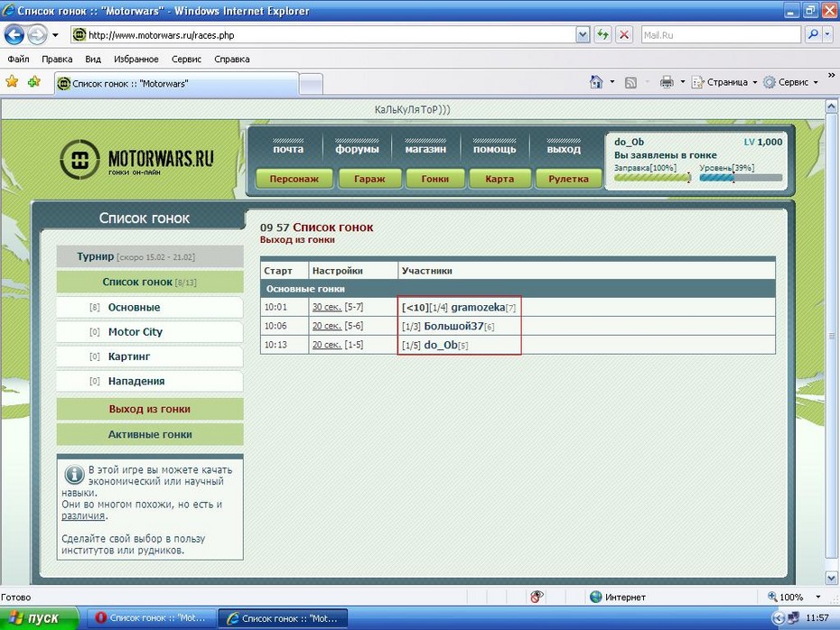This screenshot has width=840, height=630.
Task: Click the Персонаж button
Action: pos(294,179)
